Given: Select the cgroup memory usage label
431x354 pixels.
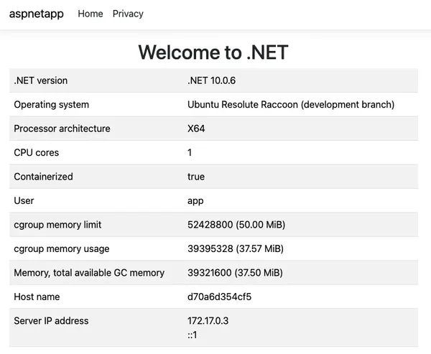Looking at the screenshot, I should [x=62, y=249].
